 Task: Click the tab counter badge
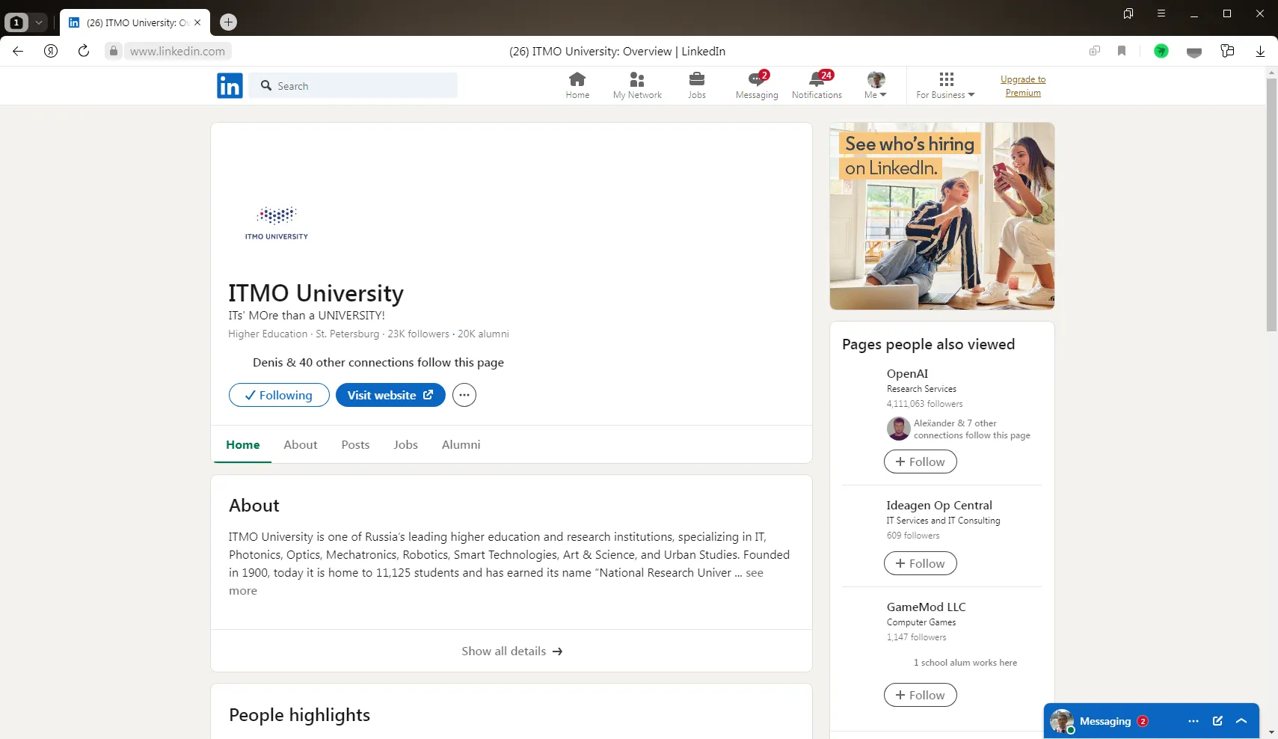[16, 22]
